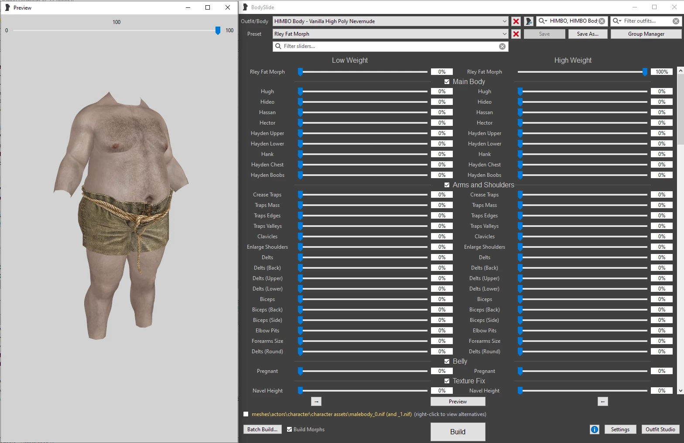This screenshot has height=443, width=684.
Task: Click the Low Weight column heading
Action: [350, 61]
